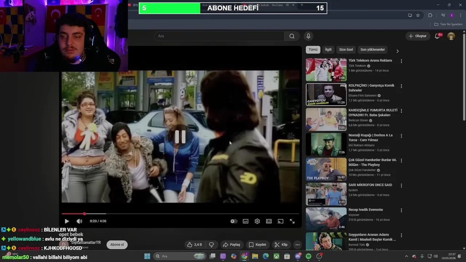The width and height of the screenshot is (466, 262).
Task: Click the Oluştur create button
Action: pos(417,36)
